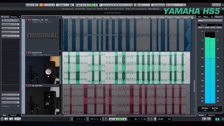
Task: Click the add track plus icon
Action: pyautogui.click(x=57, y=17)
